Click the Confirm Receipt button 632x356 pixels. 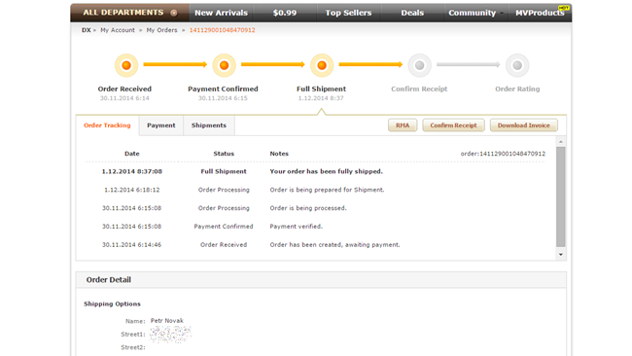click(453, 125)
